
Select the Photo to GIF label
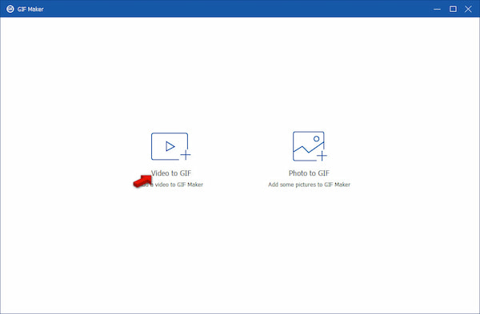point(309,173)
